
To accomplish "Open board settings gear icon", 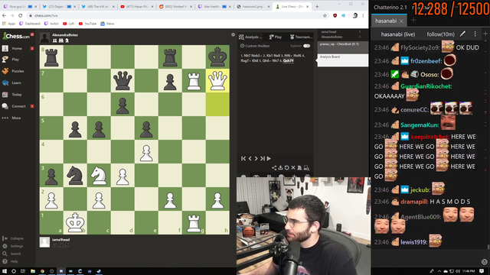I will tap(233, 35).
